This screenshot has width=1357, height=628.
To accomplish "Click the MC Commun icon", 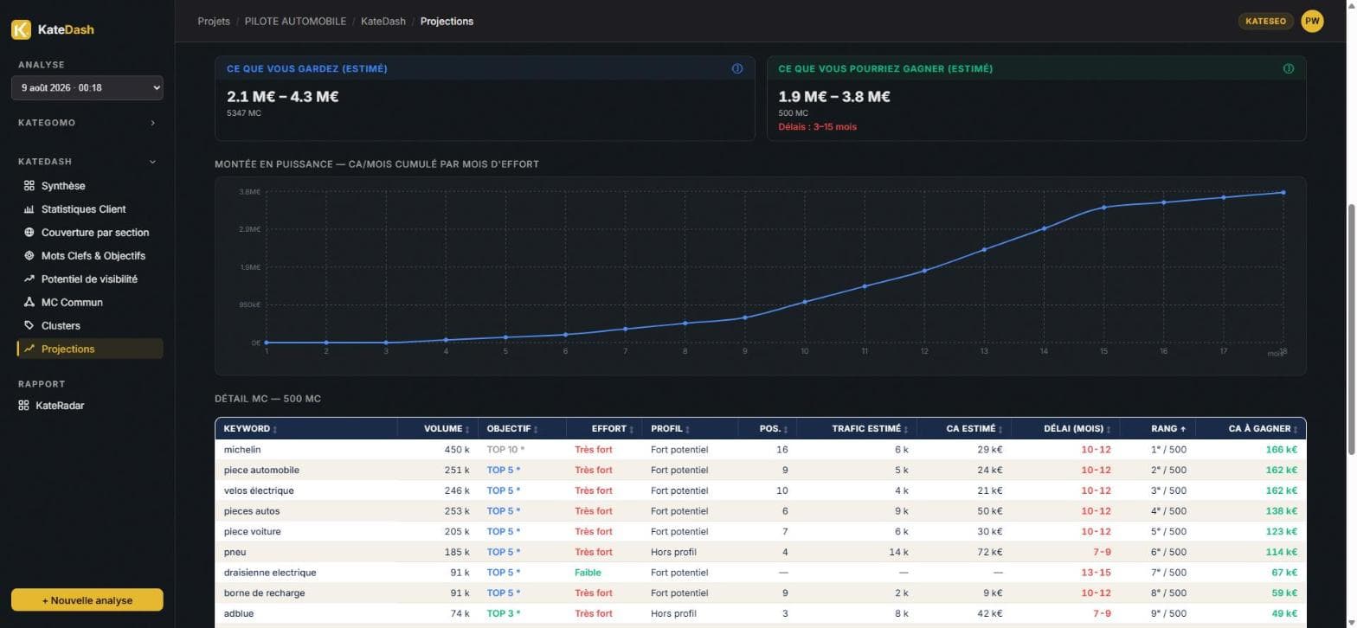I will tap(29, 303).
